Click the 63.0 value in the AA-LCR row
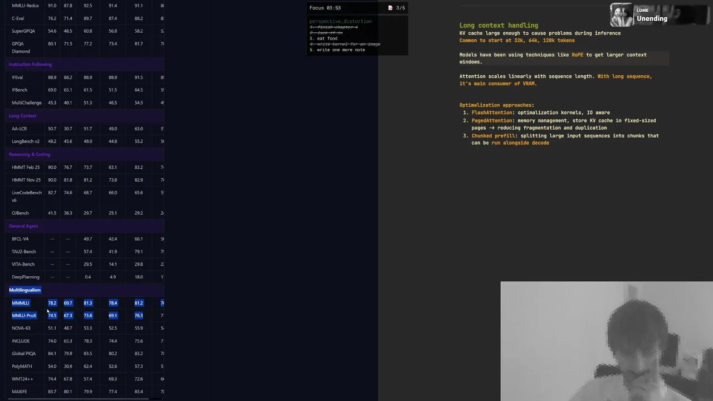The height and width of the screenshot is (401, 713). pyautogui.click(x=139, y=129)
